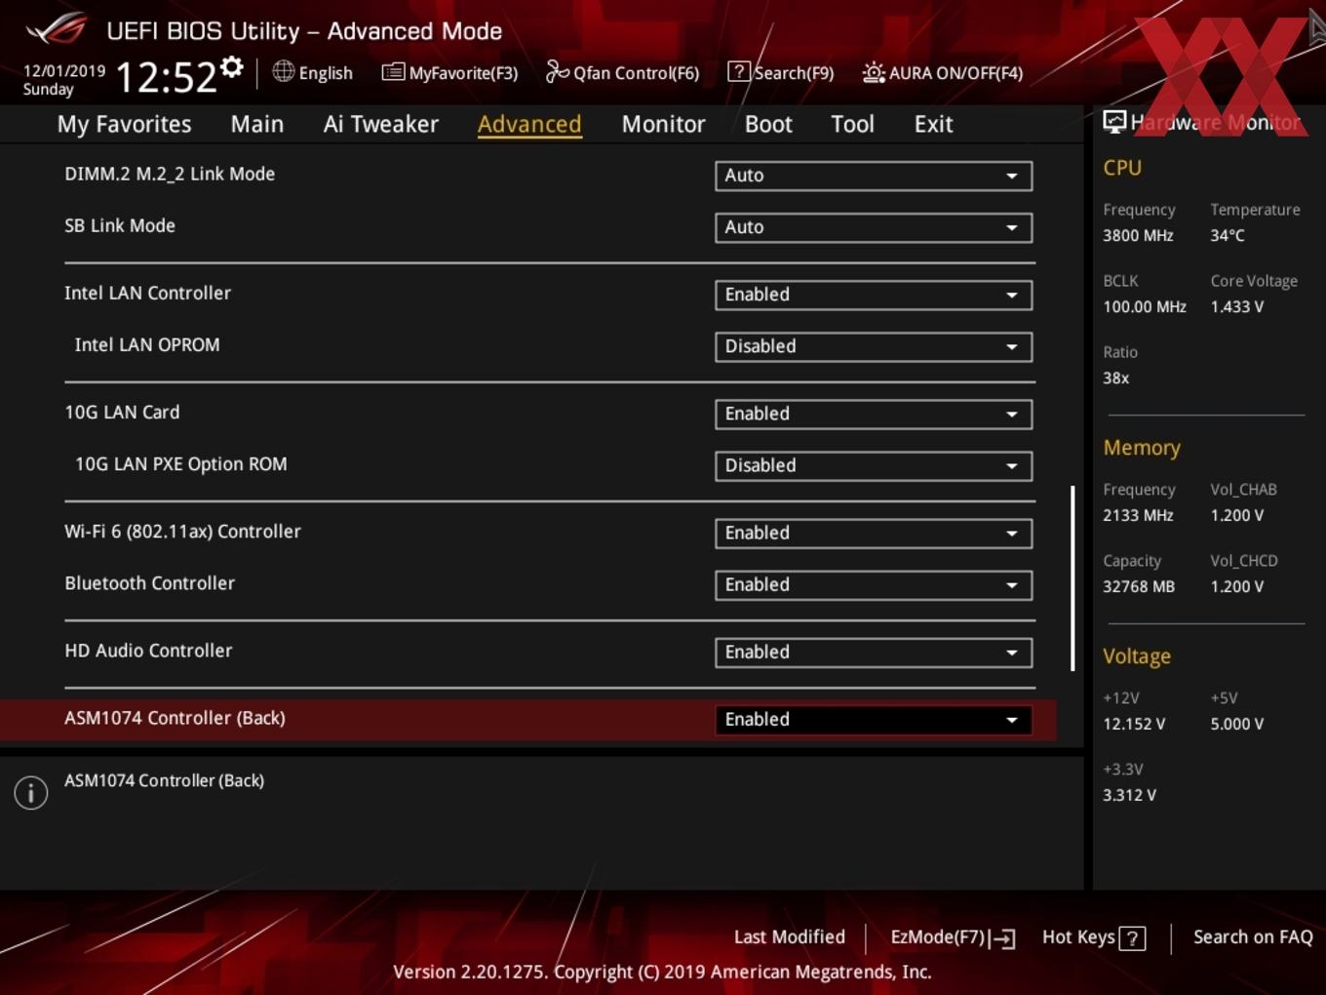
Task: Open the Ai Tweaker tab
Action: click(x=381, y=124)
